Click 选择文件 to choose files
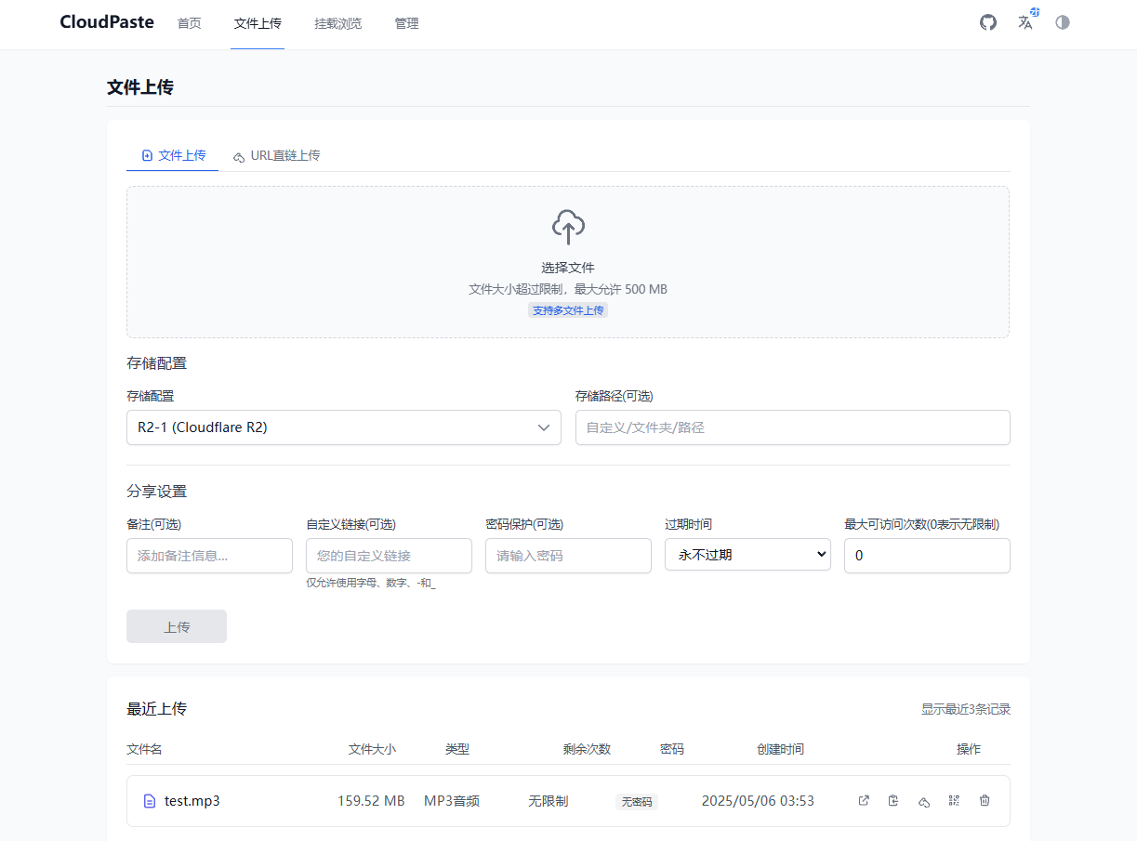1137x841 pixels. [568, 267]
